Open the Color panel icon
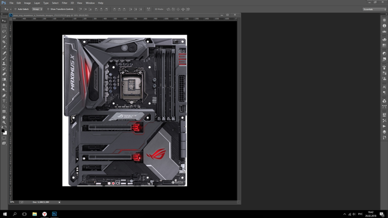 tap(384, 40)
